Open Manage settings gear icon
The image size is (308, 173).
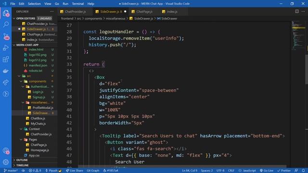pyautogui.click(x=6, y=162)
